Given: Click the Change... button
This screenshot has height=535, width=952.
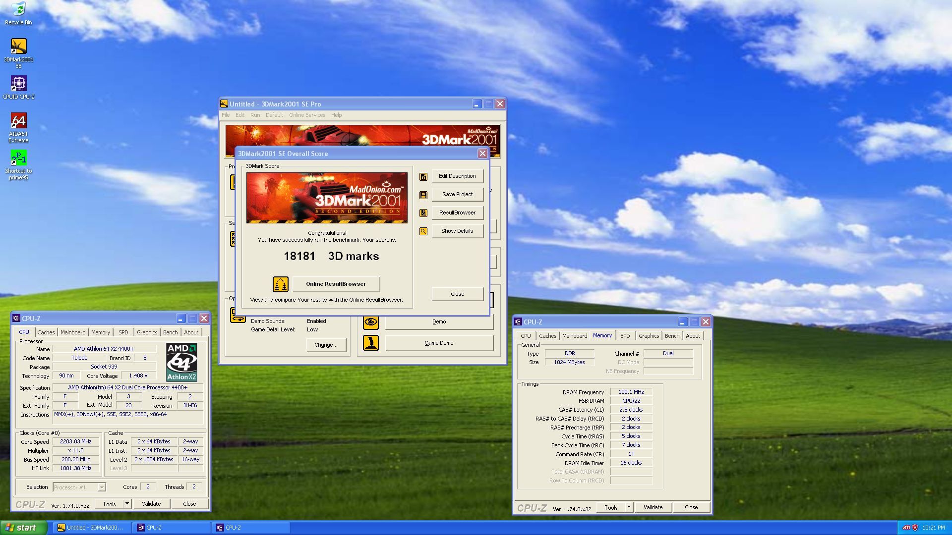Looking at the screenshot, I should (326, 345).
